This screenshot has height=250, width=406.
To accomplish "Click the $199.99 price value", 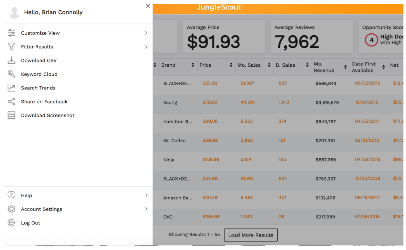I will 211,216.
